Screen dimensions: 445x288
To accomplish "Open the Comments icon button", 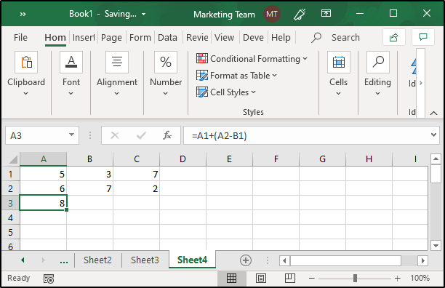I will 423,37.
